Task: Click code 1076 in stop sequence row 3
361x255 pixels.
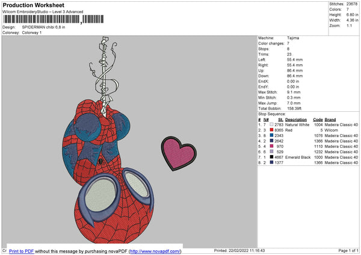Action: click(318, 135)
